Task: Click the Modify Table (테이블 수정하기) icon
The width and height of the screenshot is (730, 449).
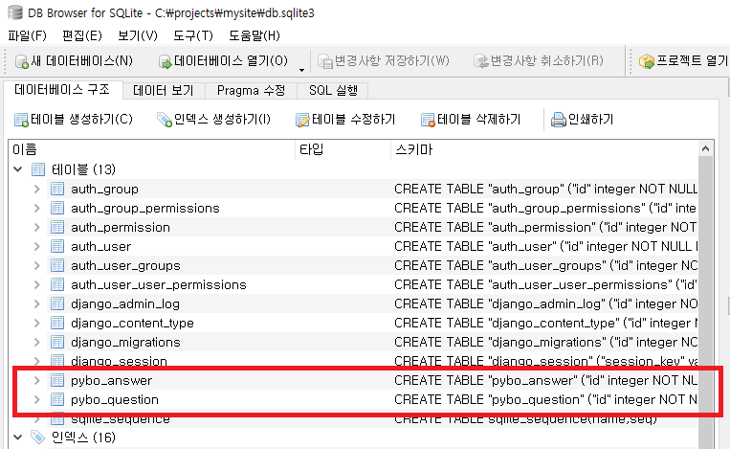Action: tap(302, 120)
